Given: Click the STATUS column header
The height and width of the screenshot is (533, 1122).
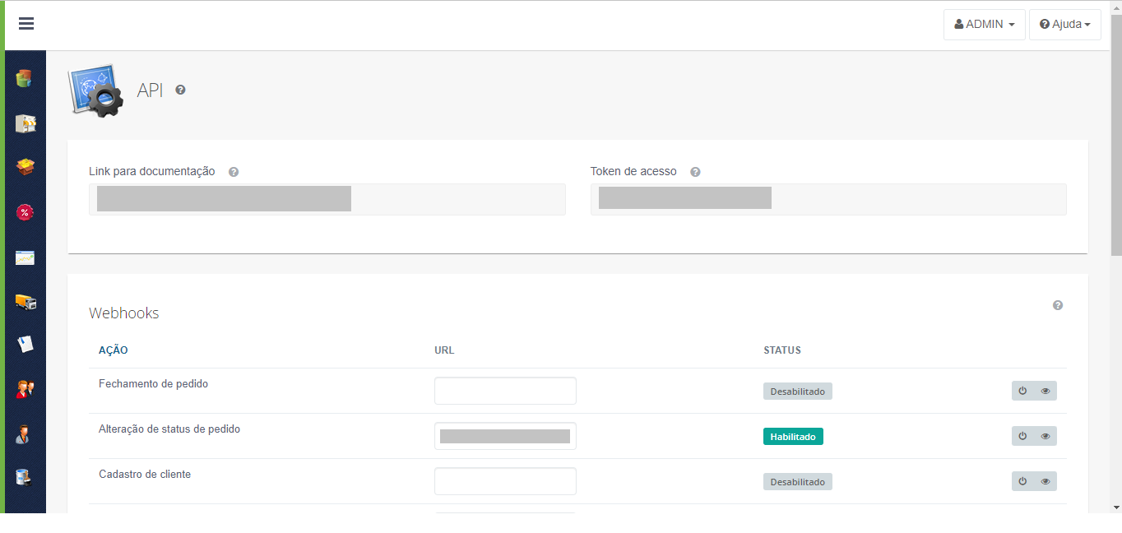Looking at the screenshot, I should click(x=782, y=350).
